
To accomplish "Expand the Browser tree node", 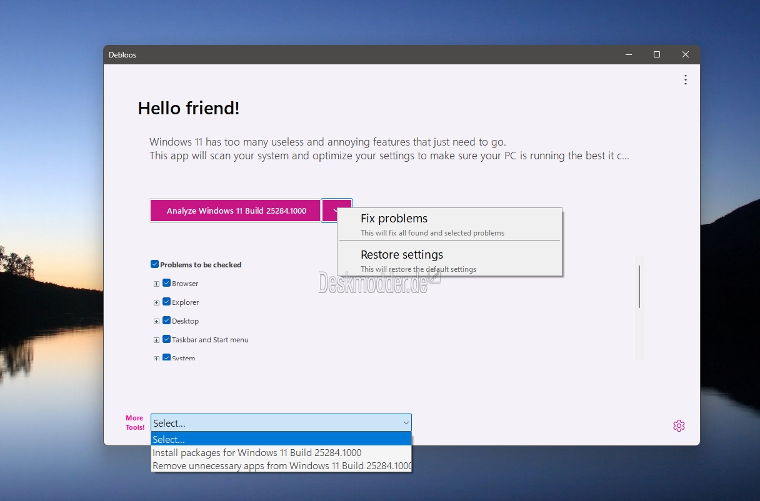I will [x=156, y=284].
